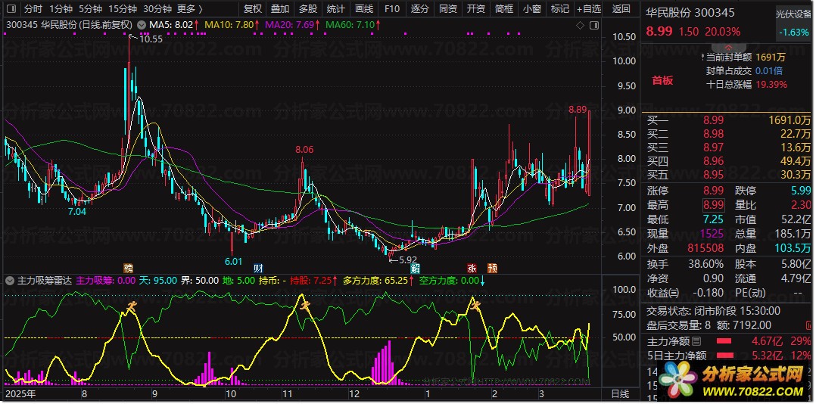Click the 买二 price 8.98 row
The image size is (816, 404).
[x=728, y=134]
